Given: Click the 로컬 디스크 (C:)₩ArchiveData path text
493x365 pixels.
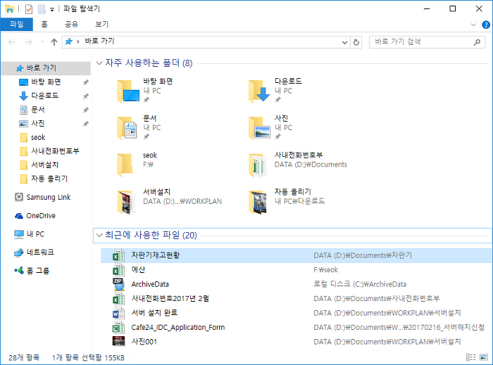Looking at the screenshot, I should pos(360,284).
